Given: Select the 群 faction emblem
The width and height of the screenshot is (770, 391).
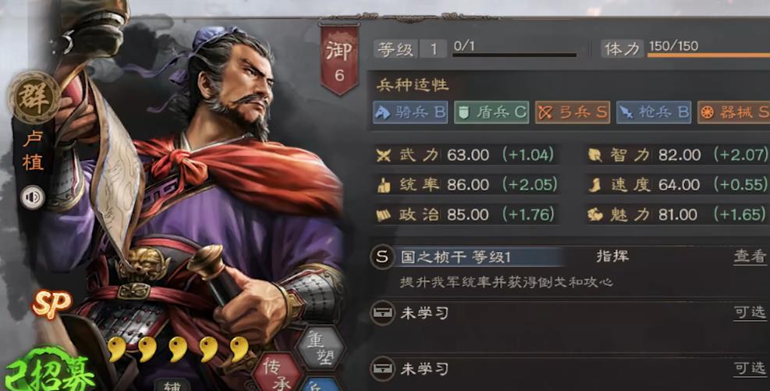Looking at the screenshot, I should (34, 97).
